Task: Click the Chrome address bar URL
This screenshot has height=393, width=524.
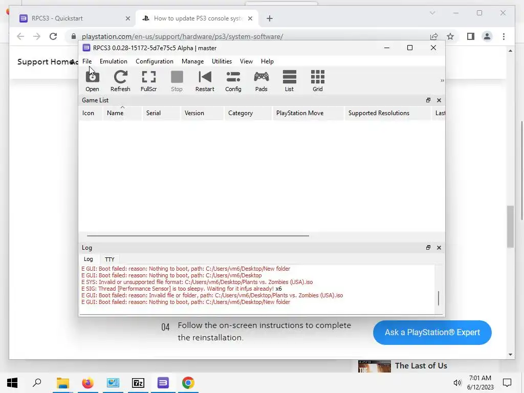Action: coord(183,36)
